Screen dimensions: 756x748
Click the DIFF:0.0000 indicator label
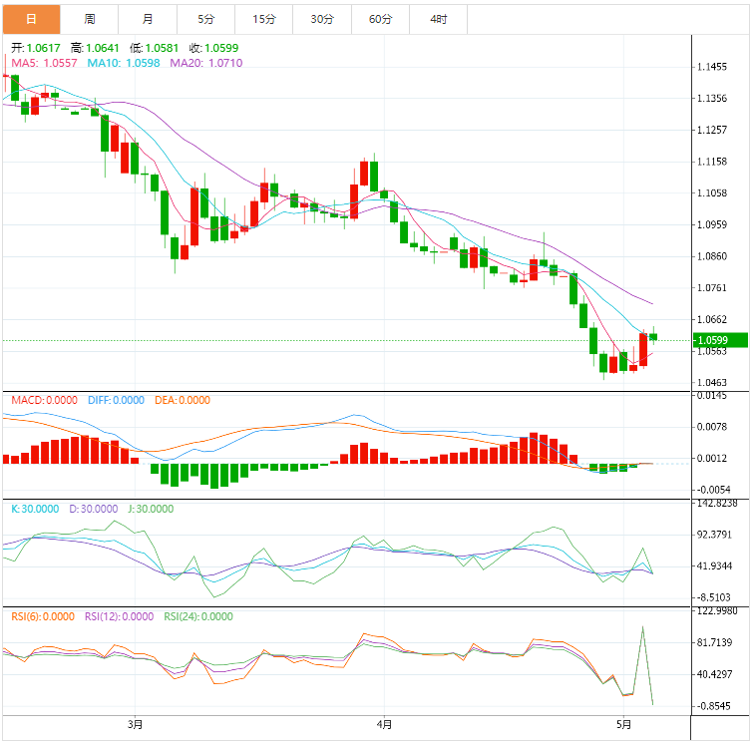(x=116, y=400)
